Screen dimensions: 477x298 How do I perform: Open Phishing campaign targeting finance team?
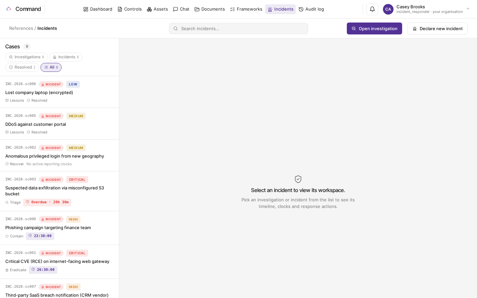coord(59,228)
